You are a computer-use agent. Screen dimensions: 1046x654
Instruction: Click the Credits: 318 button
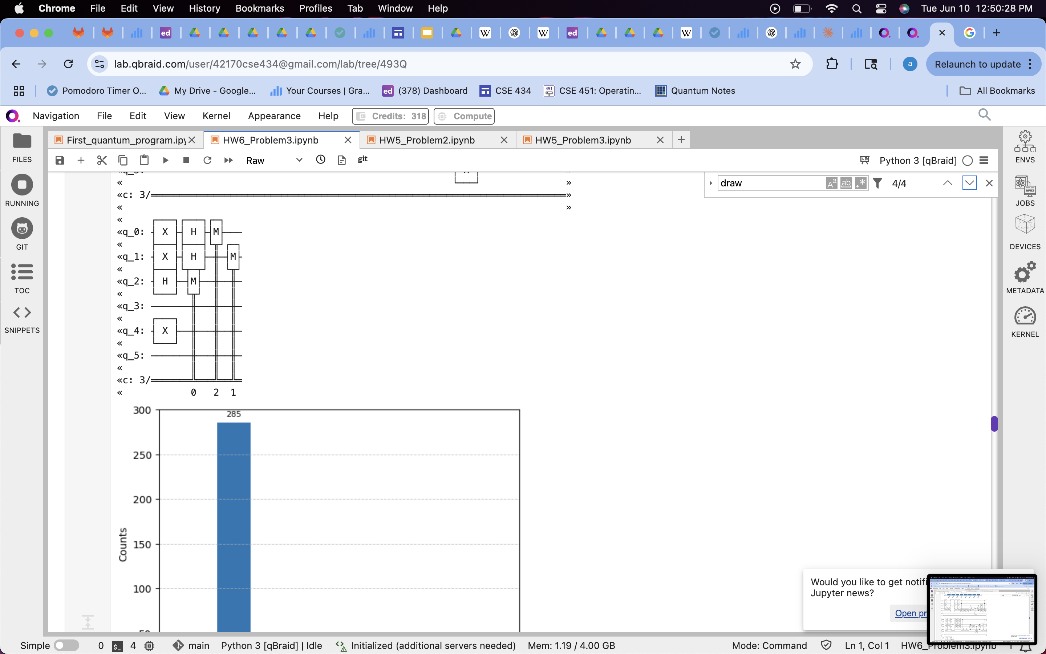pyautogui.click(x=390, y=116)
